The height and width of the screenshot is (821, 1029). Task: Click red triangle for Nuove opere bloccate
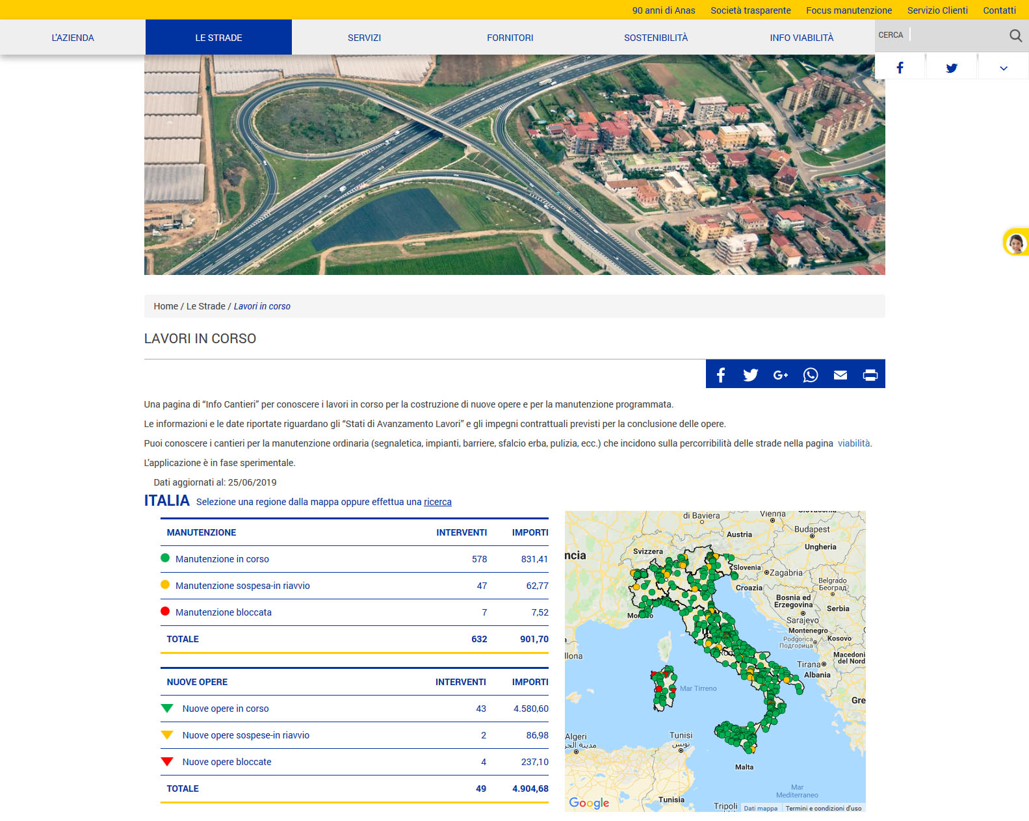point(167,761)
